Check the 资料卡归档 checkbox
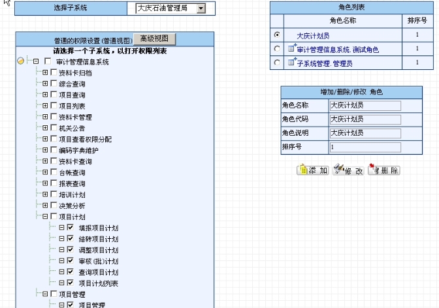The width and height of the screenshot is (439, 308). (x=54, y=72)
